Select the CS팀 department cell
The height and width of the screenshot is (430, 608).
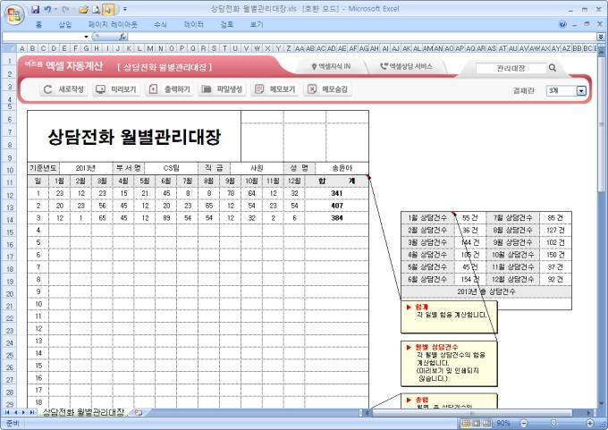(171, 168)
